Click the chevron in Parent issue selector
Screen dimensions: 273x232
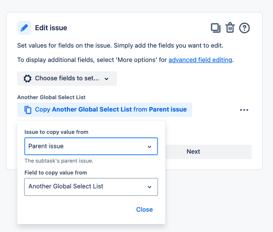tap(150, 147)
